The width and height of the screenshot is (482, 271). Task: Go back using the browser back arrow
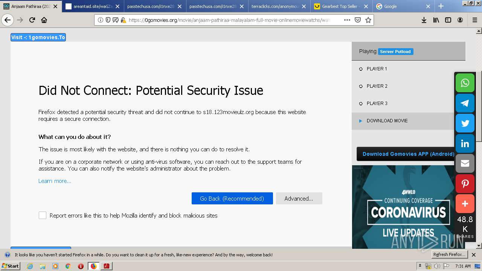(8, 20)
